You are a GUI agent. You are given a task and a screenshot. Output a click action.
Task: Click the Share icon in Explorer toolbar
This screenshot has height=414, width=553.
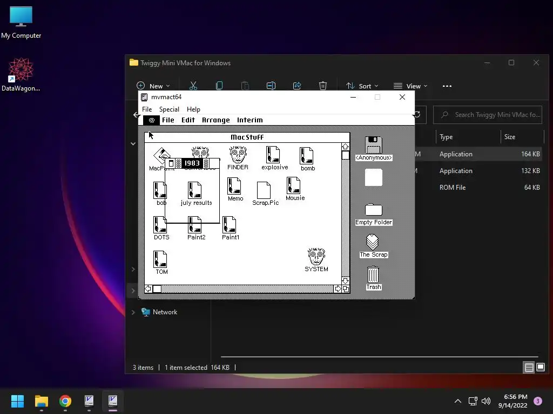pos(297,86)
